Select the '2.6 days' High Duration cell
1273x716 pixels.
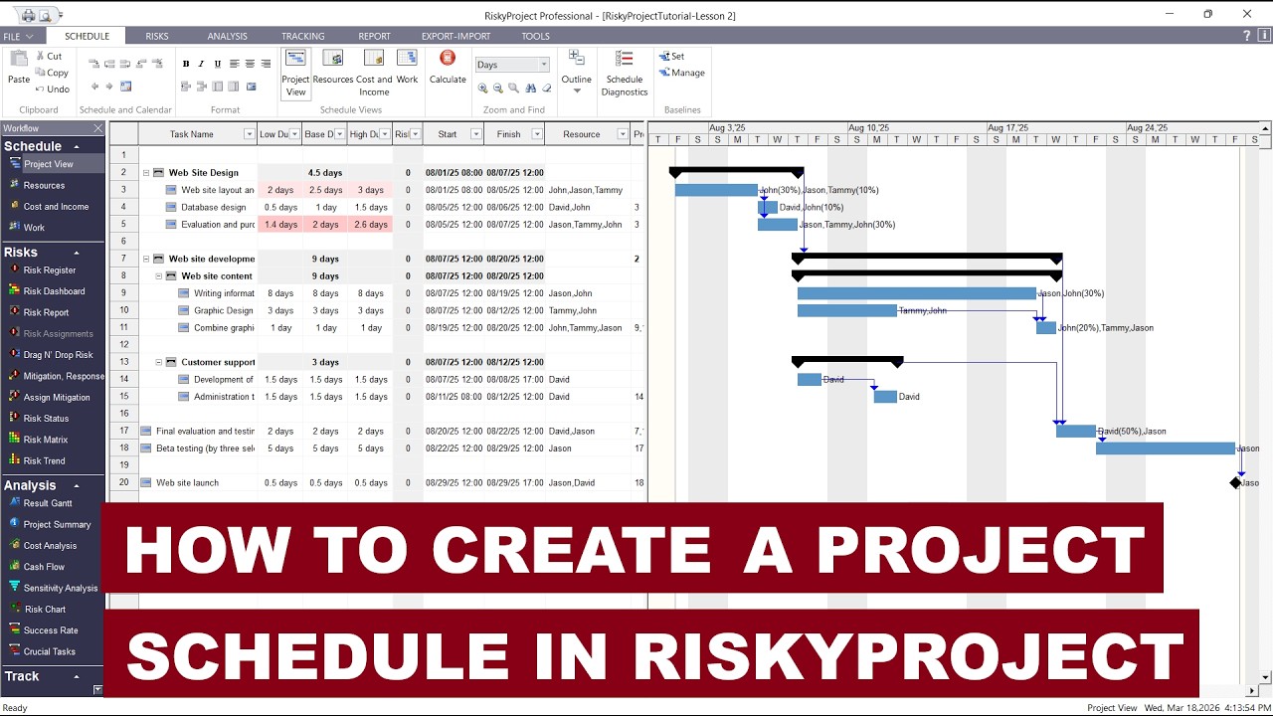pyautogui.click(x=371, y=225)
